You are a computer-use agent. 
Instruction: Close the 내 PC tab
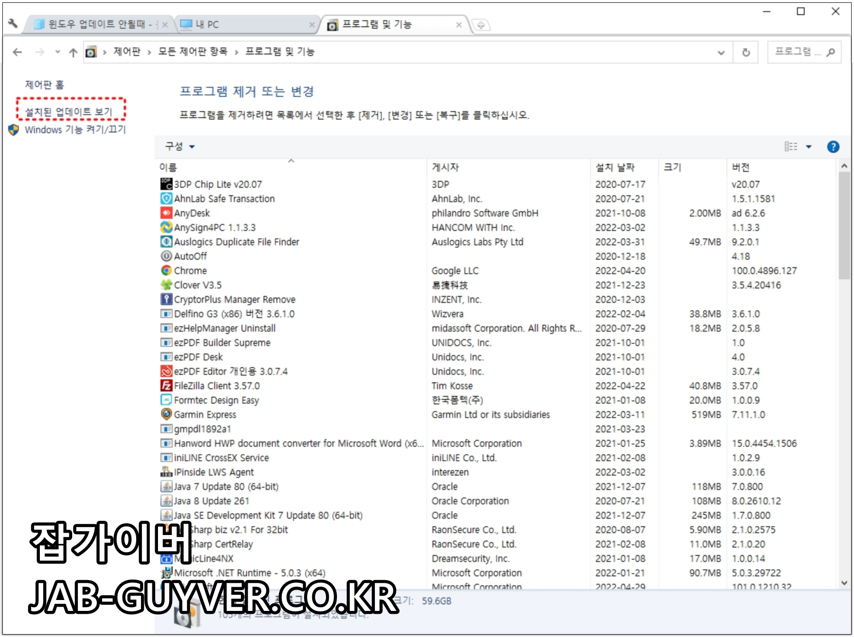tap(312, 25)
